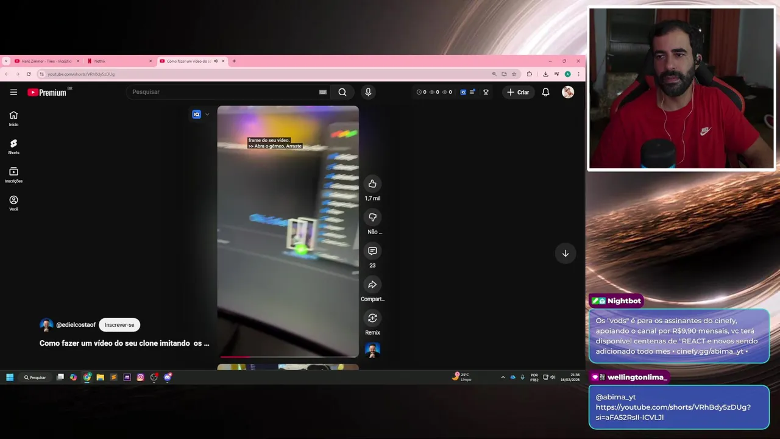Start voice search with the microphone
Screen dimensions: 780x439
tap(368, 92)
